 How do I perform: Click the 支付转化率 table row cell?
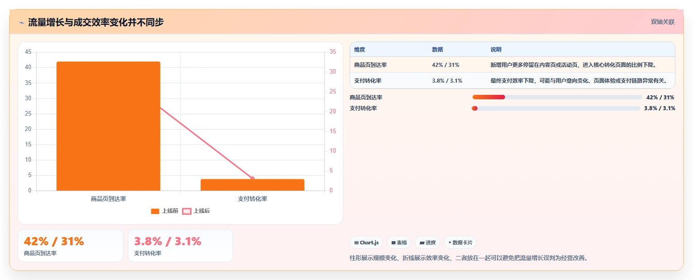click(x=368, y=81)
